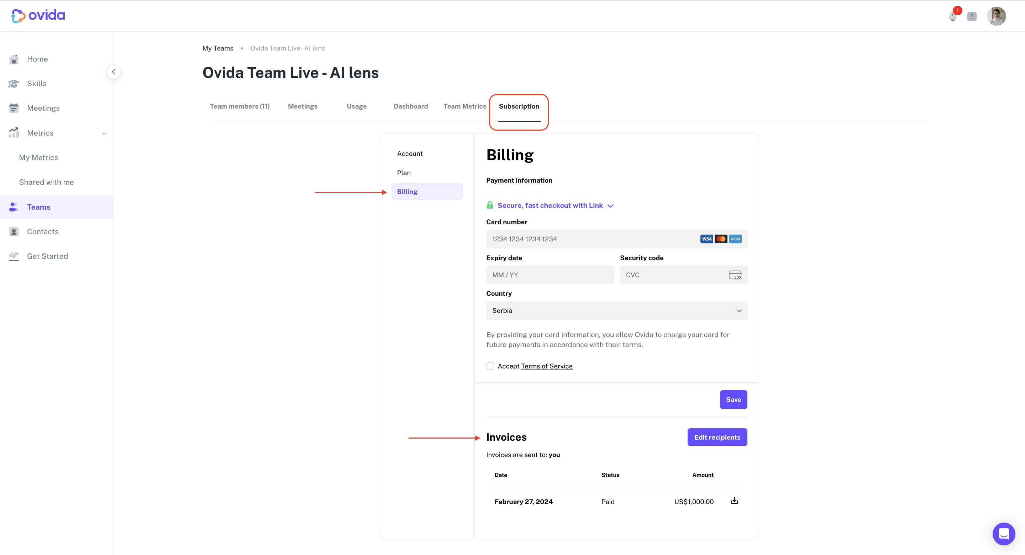
Task: Click the Expiry date MM / YY field
Action: tap(550, 275)
